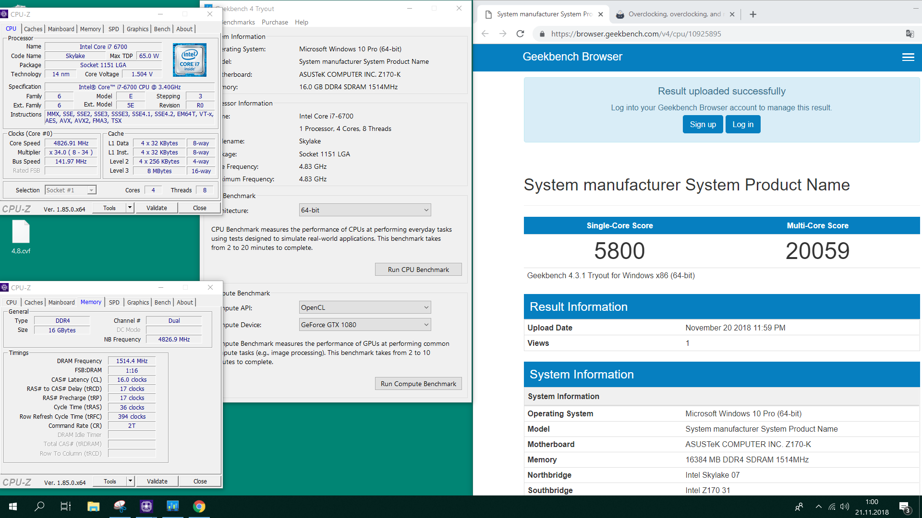This screenshot has width=922, height=518.
Task: Close the Overclocking browser tab
Action: [x=732, y=14]
